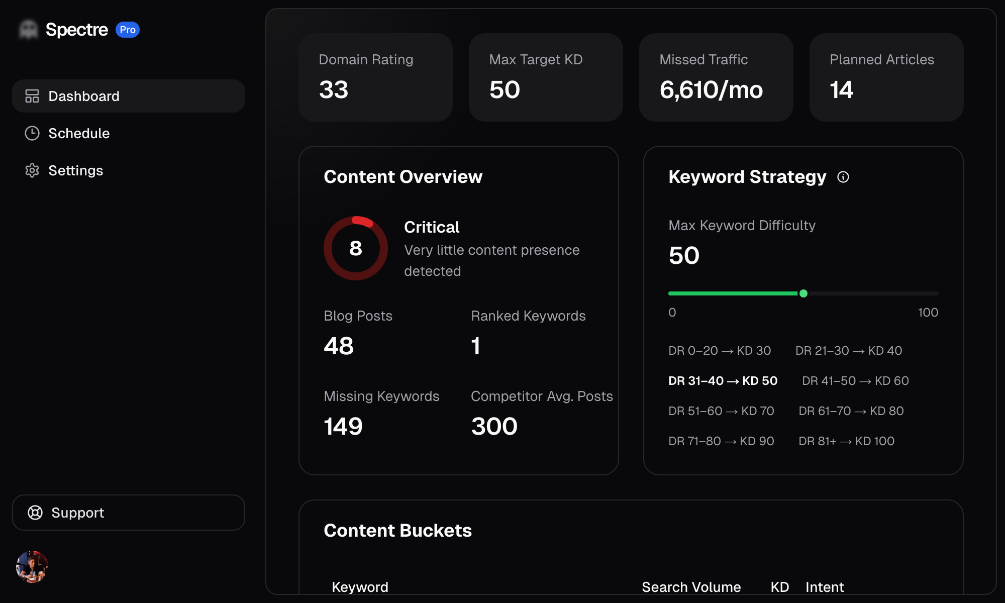Select the Dashboard grid icon
Viewport: 1005px width, 603px height.
(x=32, y=96)
